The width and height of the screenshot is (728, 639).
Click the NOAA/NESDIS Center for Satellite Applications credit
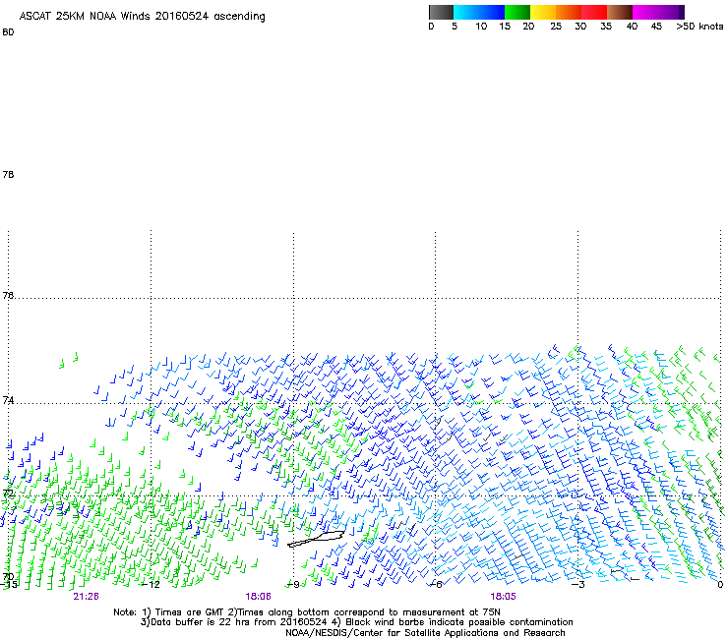(x=425, y=633)
